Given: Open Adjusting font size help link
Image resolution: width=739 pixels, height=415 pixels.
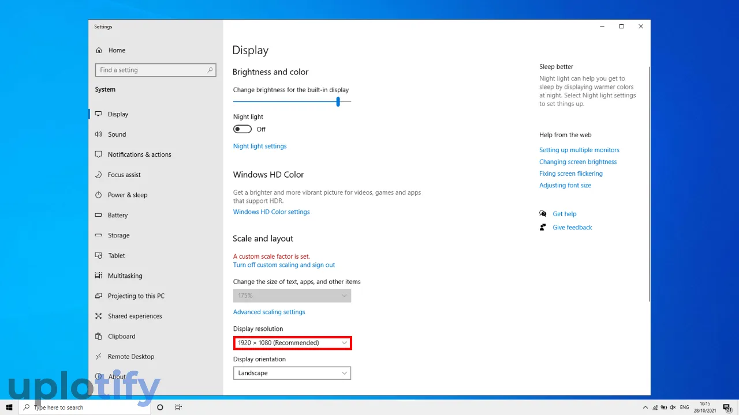Looking at the screenshot, I should click(565, 186).
